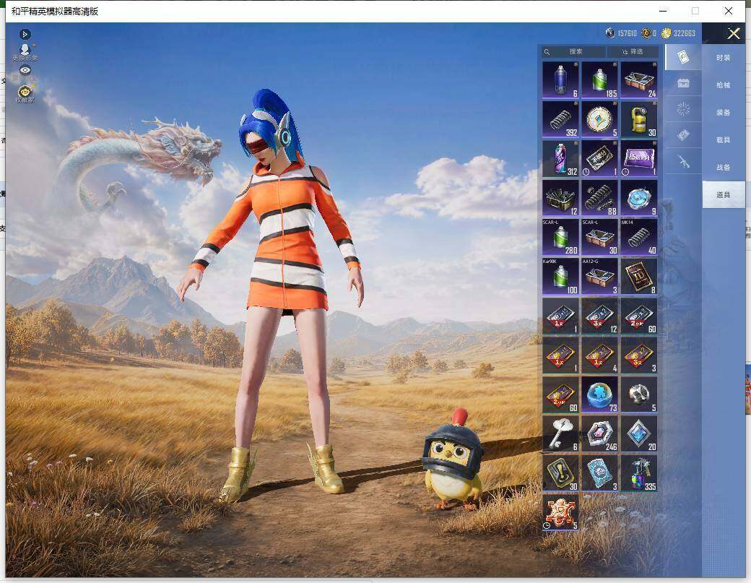Click the round arrow icon at top left
This screenshot has height=583, width=751.
(25, 34)
